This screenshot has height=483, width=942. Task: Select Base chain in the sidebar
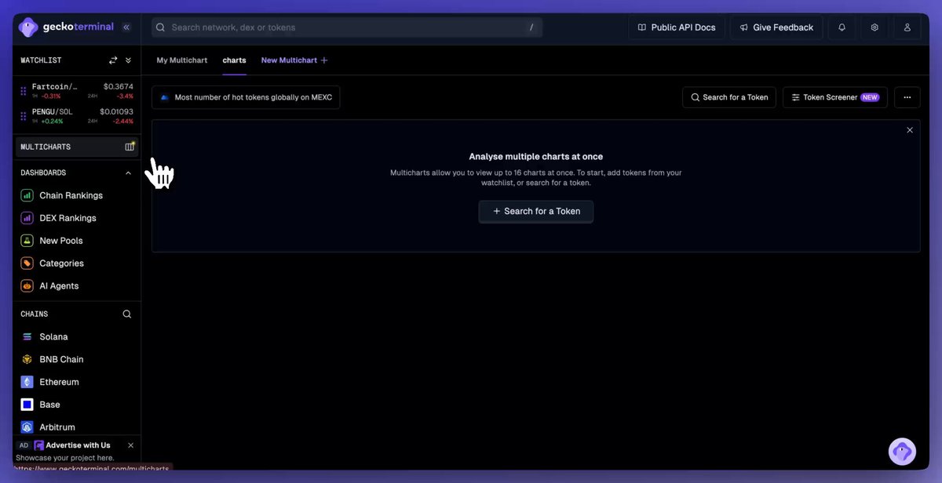tap(49, 404)
